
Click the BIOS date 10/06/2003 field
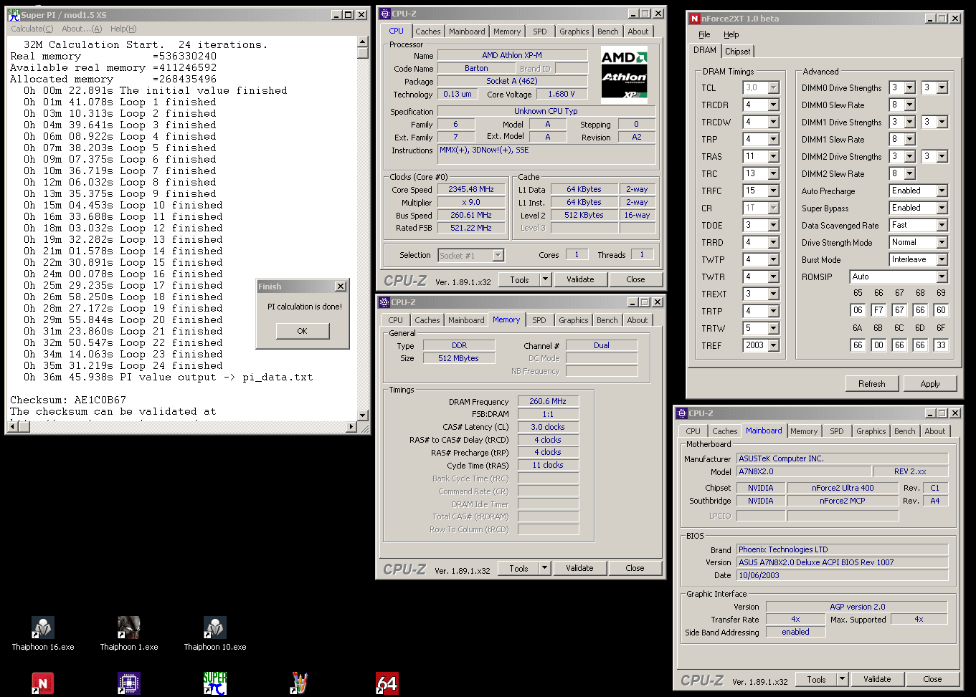tap(843, 575)
